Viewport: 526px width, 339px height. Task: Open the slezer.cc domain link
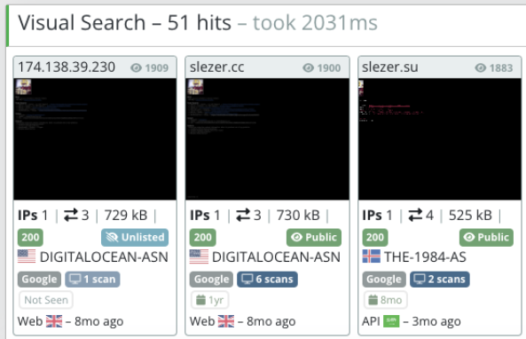(x=216, y=67)
